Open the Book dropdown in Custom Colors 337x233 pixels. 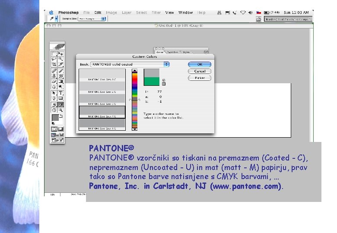pyautogui.click(x=130, y=64)
